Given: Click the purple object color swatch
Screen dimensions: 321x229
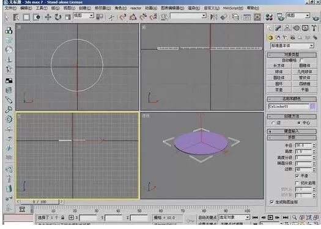Looking at the screenshot, I should [x=313, y=107].
